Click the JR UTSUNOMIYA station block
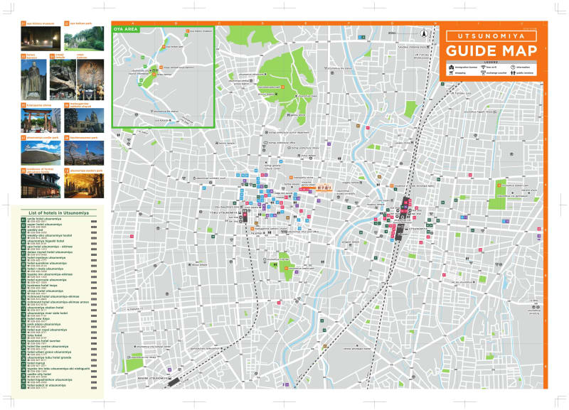This screenshot has height=410, width=569. click(x=403, y=220)
